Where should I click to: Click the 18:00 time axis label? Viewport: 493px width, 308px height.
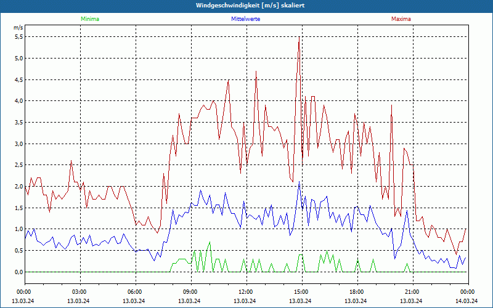point(357,292)
